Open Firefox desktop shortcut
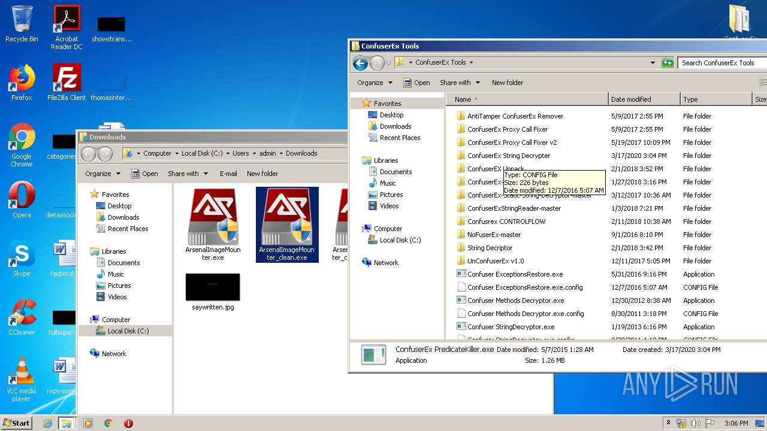This screenshot has width=767, height=431. click(x=22, y=83)
